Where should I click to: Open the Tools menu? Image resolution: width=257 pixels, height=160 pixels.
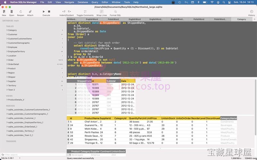[x=127, y=2]
